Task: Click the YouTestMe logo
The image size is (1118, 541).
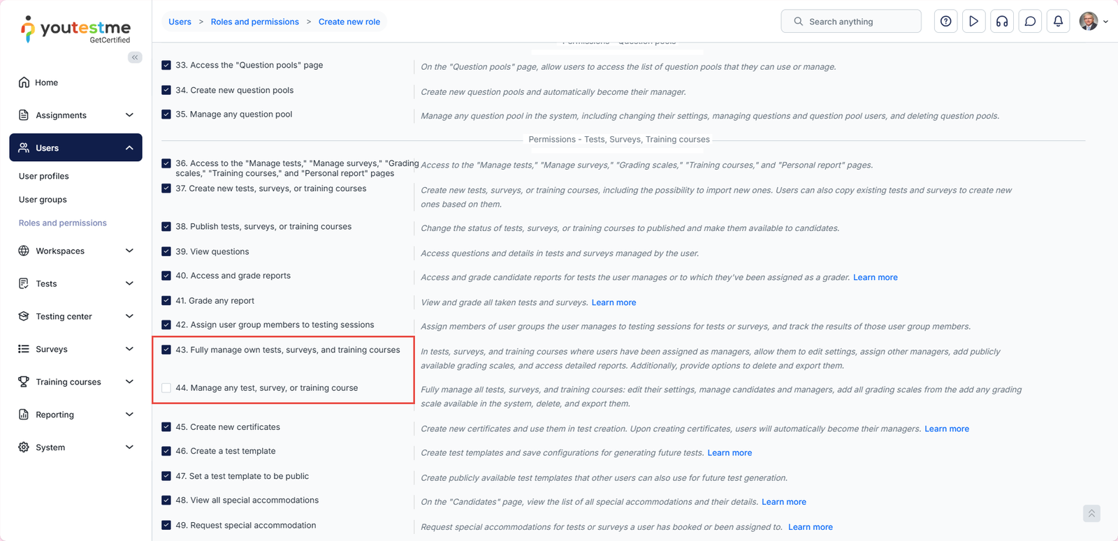Action: point(76,29)
